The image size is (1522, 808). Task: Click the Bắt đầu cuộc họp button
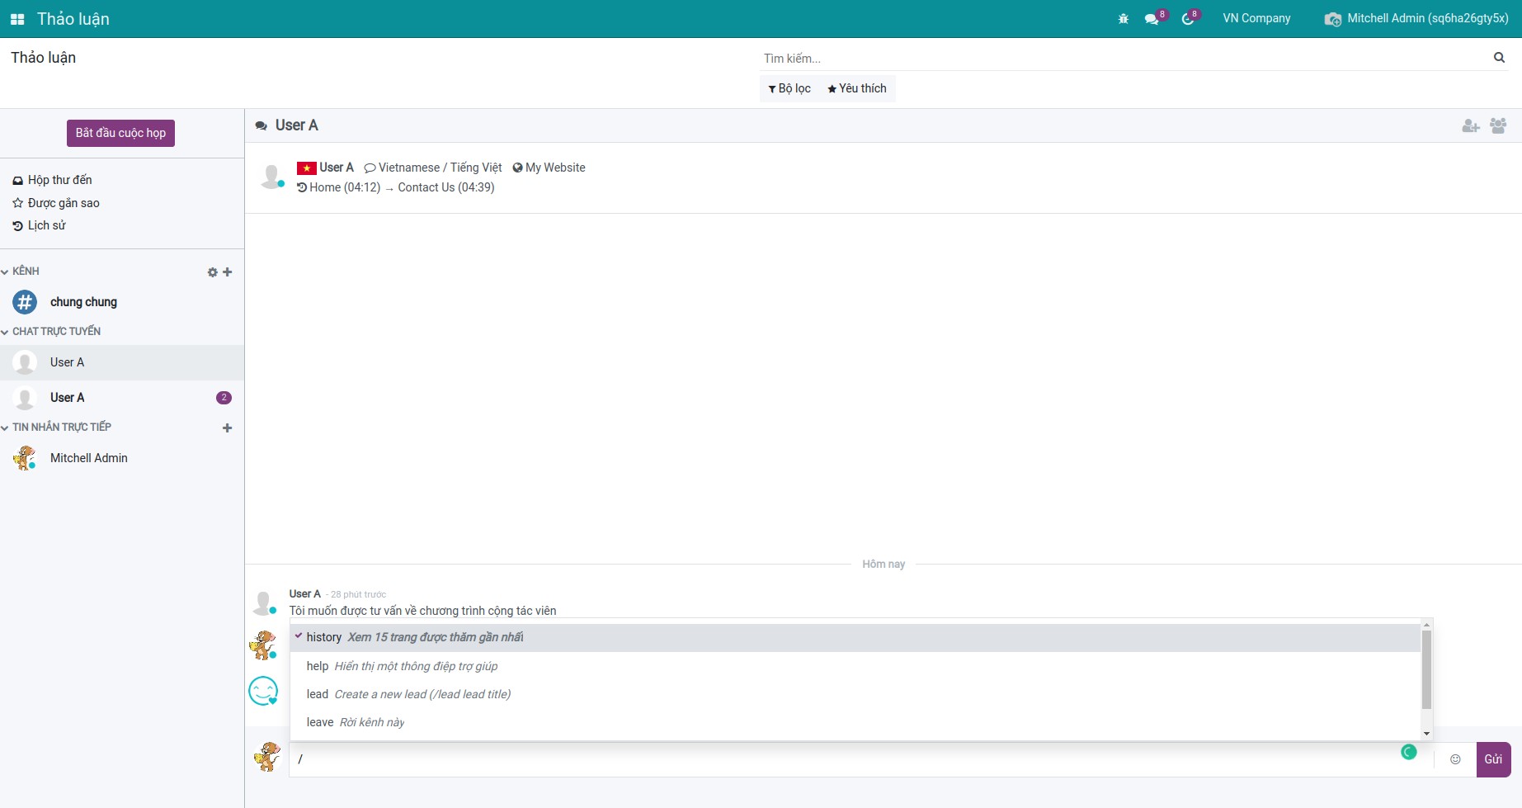[120, 133]
